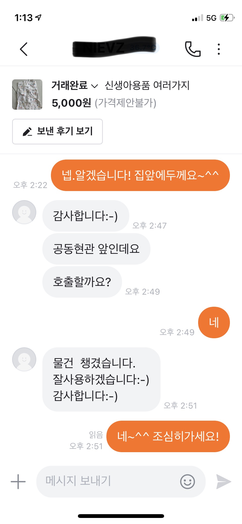242x524 pixels.
Task: Open the three-dot more options menu
Action: click(219, 49)
